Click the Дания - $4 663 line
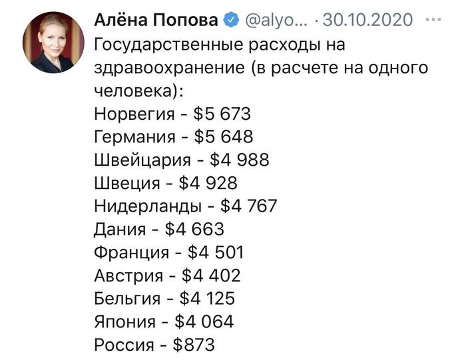This screenshot has height=364, width=466. [x=160, y=229]
